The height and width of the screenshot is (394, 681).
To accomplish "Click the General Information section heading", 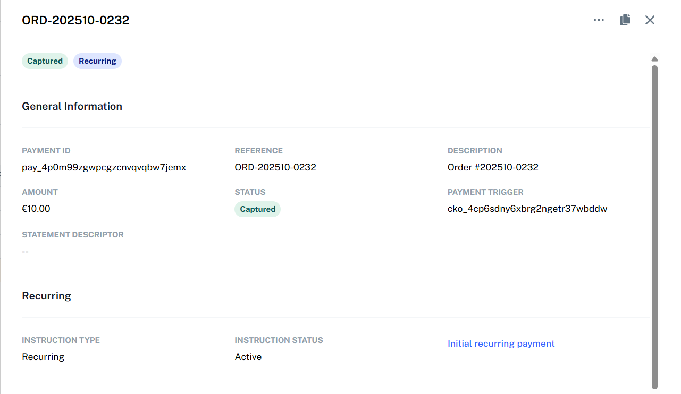I will click(72, 106).
